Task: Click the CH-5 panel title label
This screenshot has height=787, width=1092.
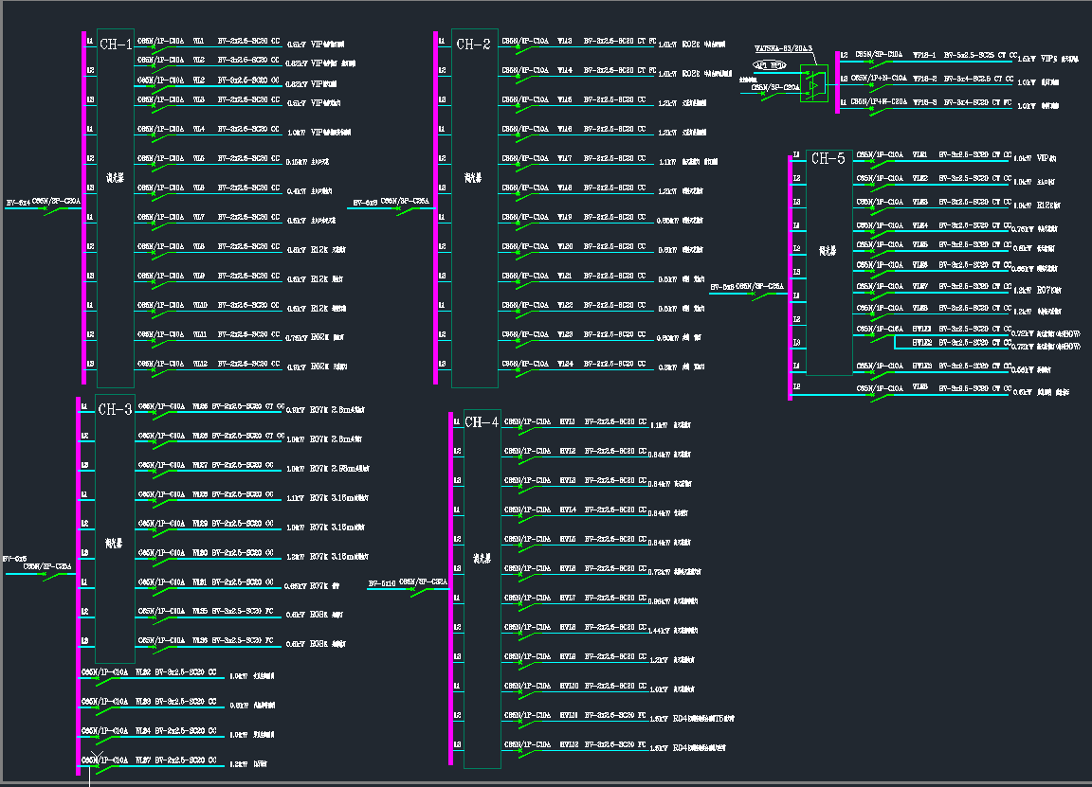Action: tap(828, 158)
